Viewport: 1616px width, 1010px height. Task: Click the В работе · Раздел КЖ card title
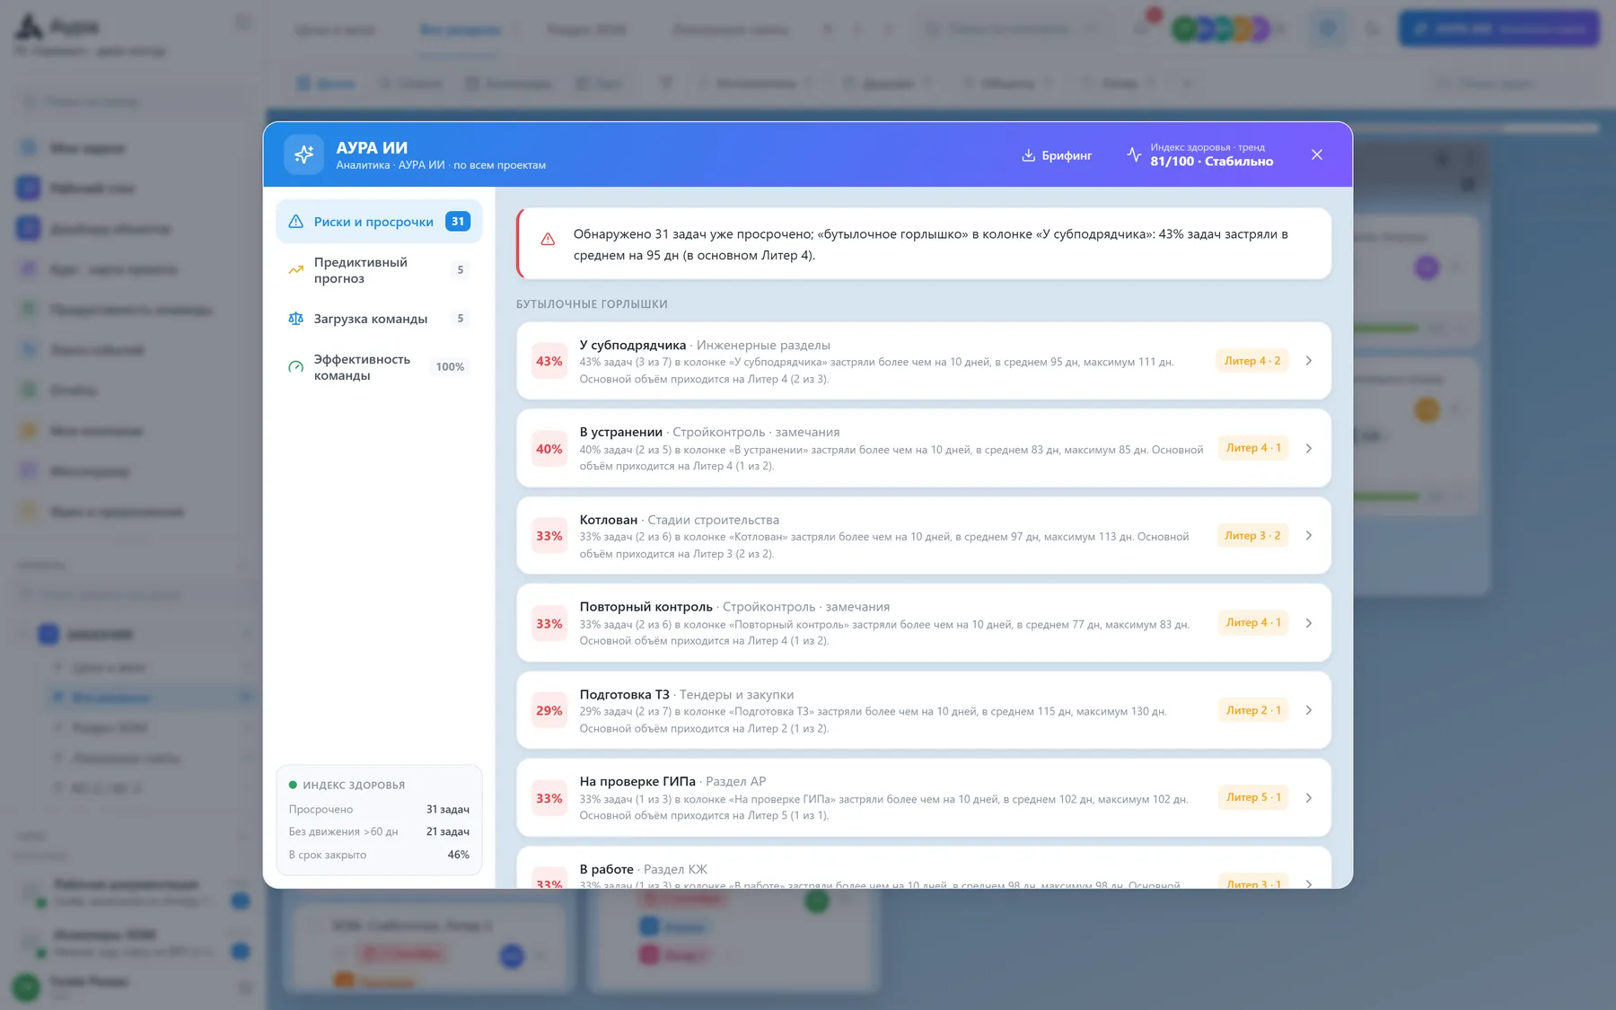point(644,869)
